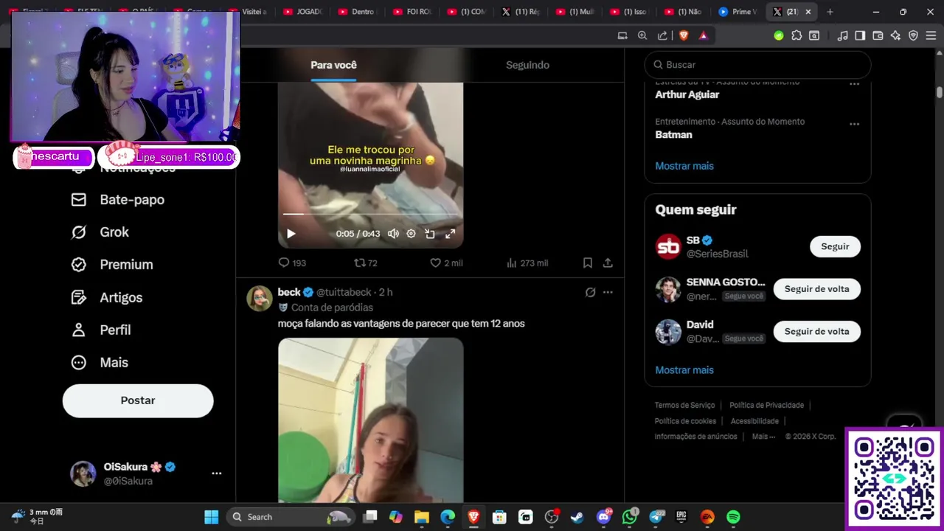Open OiSakura account options menu
944x531 pixels.
pyautogui.click(x=217, y=473)
